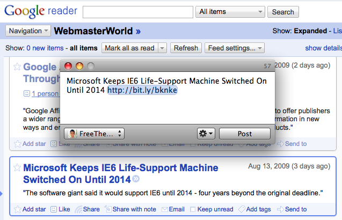The width and height of the screenshot is (342, 220).
Task: Toggle Keep unread checkbox on IE6 article
Action: point(193,209)
